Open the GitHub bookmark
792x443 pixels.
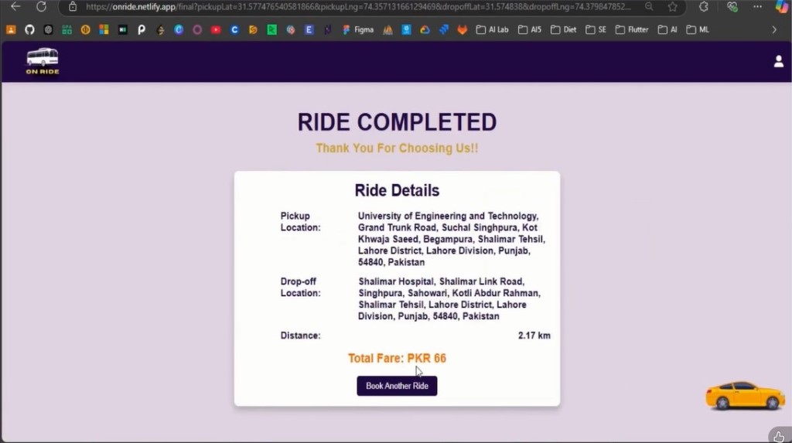coord(29,30)
